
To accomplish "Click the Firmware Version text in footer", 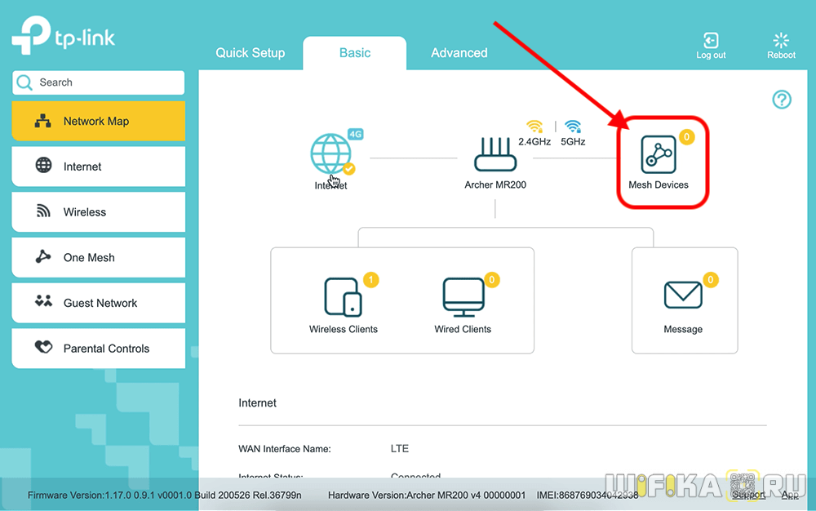I will [x=165, y=495].
